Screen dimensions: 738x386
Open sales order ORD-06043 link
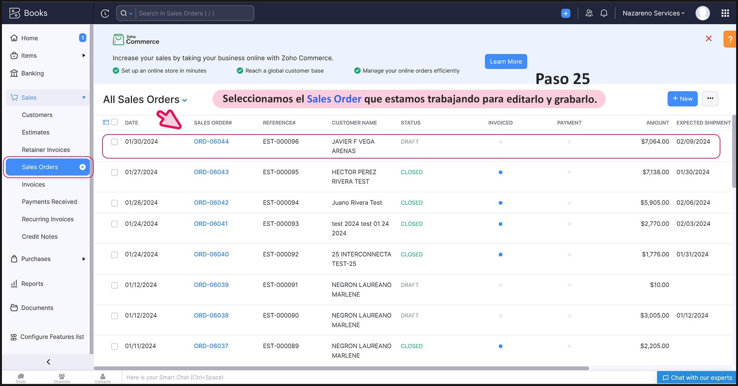(x=211, y=172)
